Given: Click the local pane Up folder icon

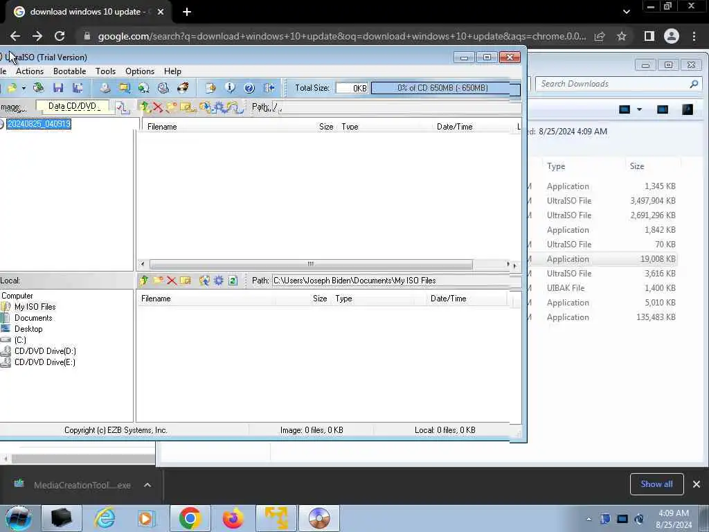Looking at the screenshot, I should (x=144, y=281).
